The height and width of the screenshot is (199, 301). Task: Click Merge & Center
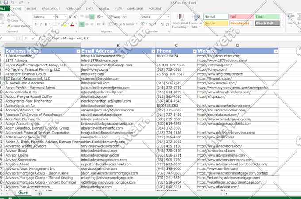pyautogui.click(x=122, y=24)
